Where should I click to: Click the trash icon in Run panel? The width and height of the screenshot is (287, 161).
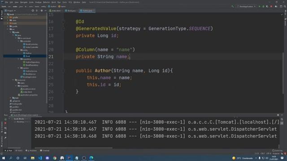point(5,133)
